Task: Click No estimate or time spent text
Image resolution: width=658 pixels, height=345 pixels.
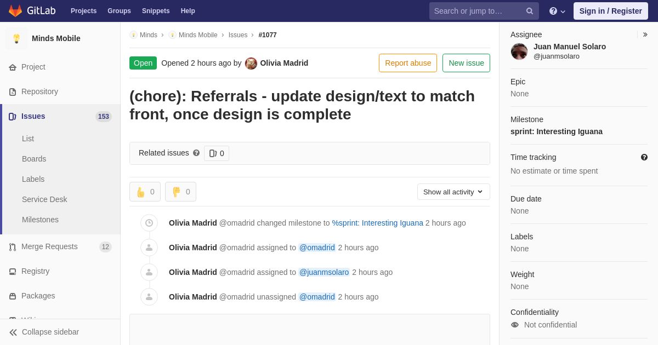Action: click(554, 171)
